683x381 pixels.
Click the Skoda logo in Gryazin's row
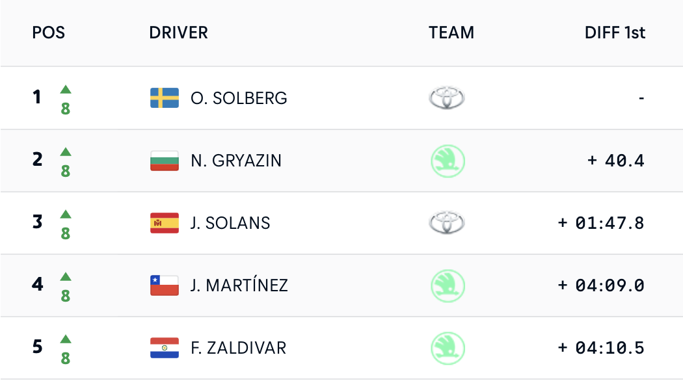447,161
